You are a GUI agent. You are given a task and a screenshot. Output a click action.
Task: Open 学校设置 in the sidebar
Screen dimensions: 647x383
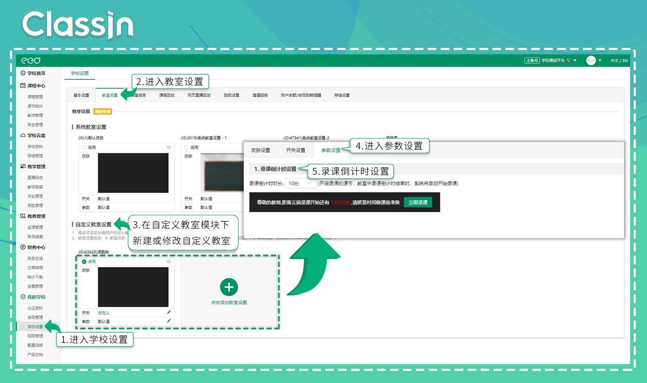pos(35,326)
